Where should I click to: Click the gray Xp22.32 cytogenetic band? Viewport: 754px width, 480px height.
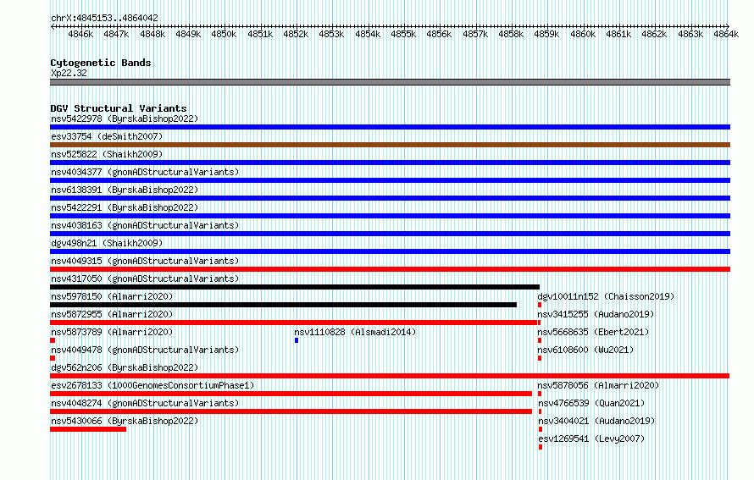tap(390, 82)
